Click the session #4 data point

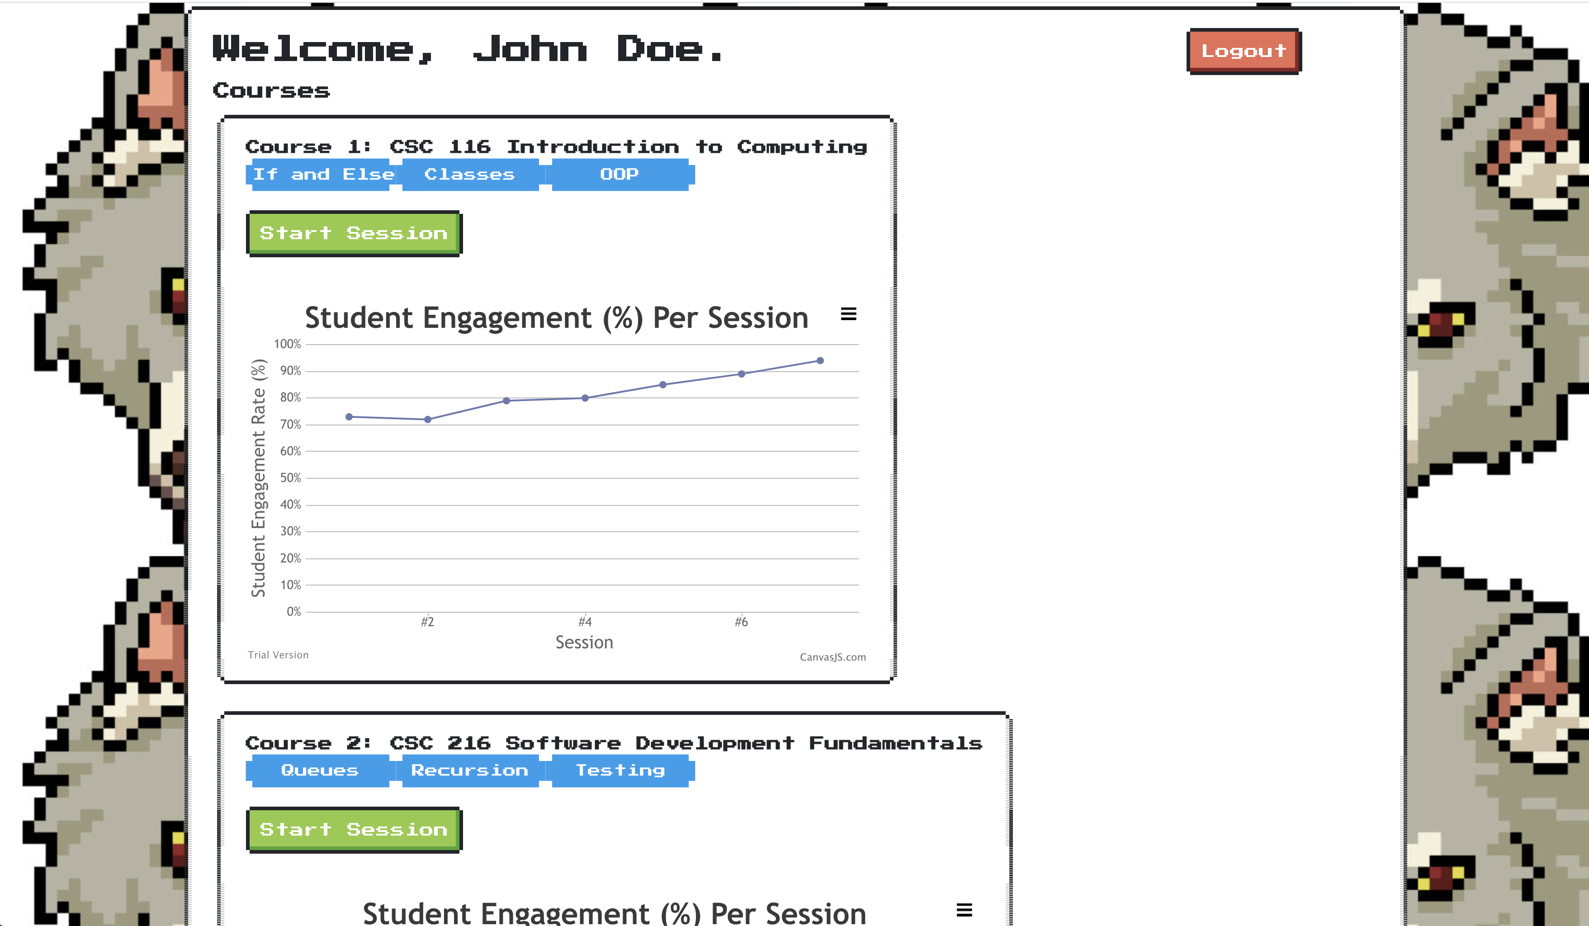585,398
